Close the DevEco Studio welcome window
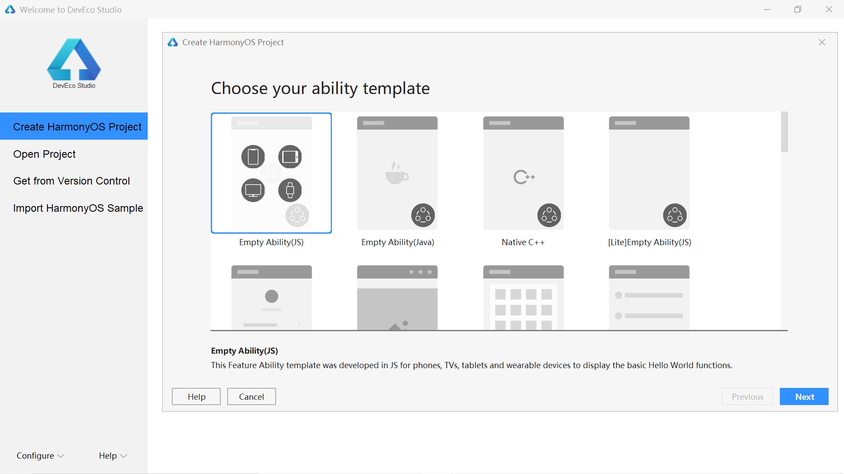 click(829, 9)
